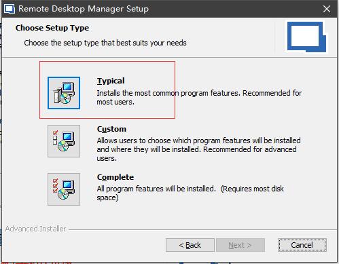Image resolution: width=339 pixels, height=264 pixels.
Task: Click the "Choose the setup type that best suits" subtitle
Action: (x=105, y=43)
